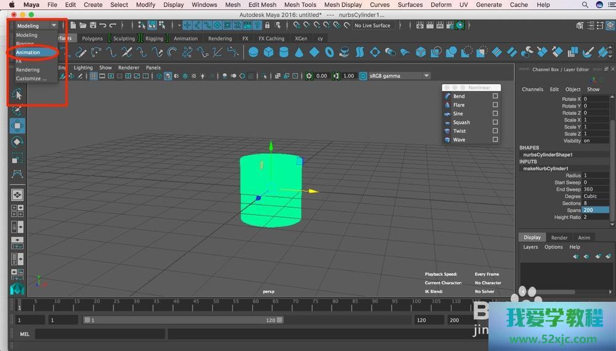The image size is (616, 351).
Task: Click the NURBS cube shelf icon
Action: click(x=269, y=52)
